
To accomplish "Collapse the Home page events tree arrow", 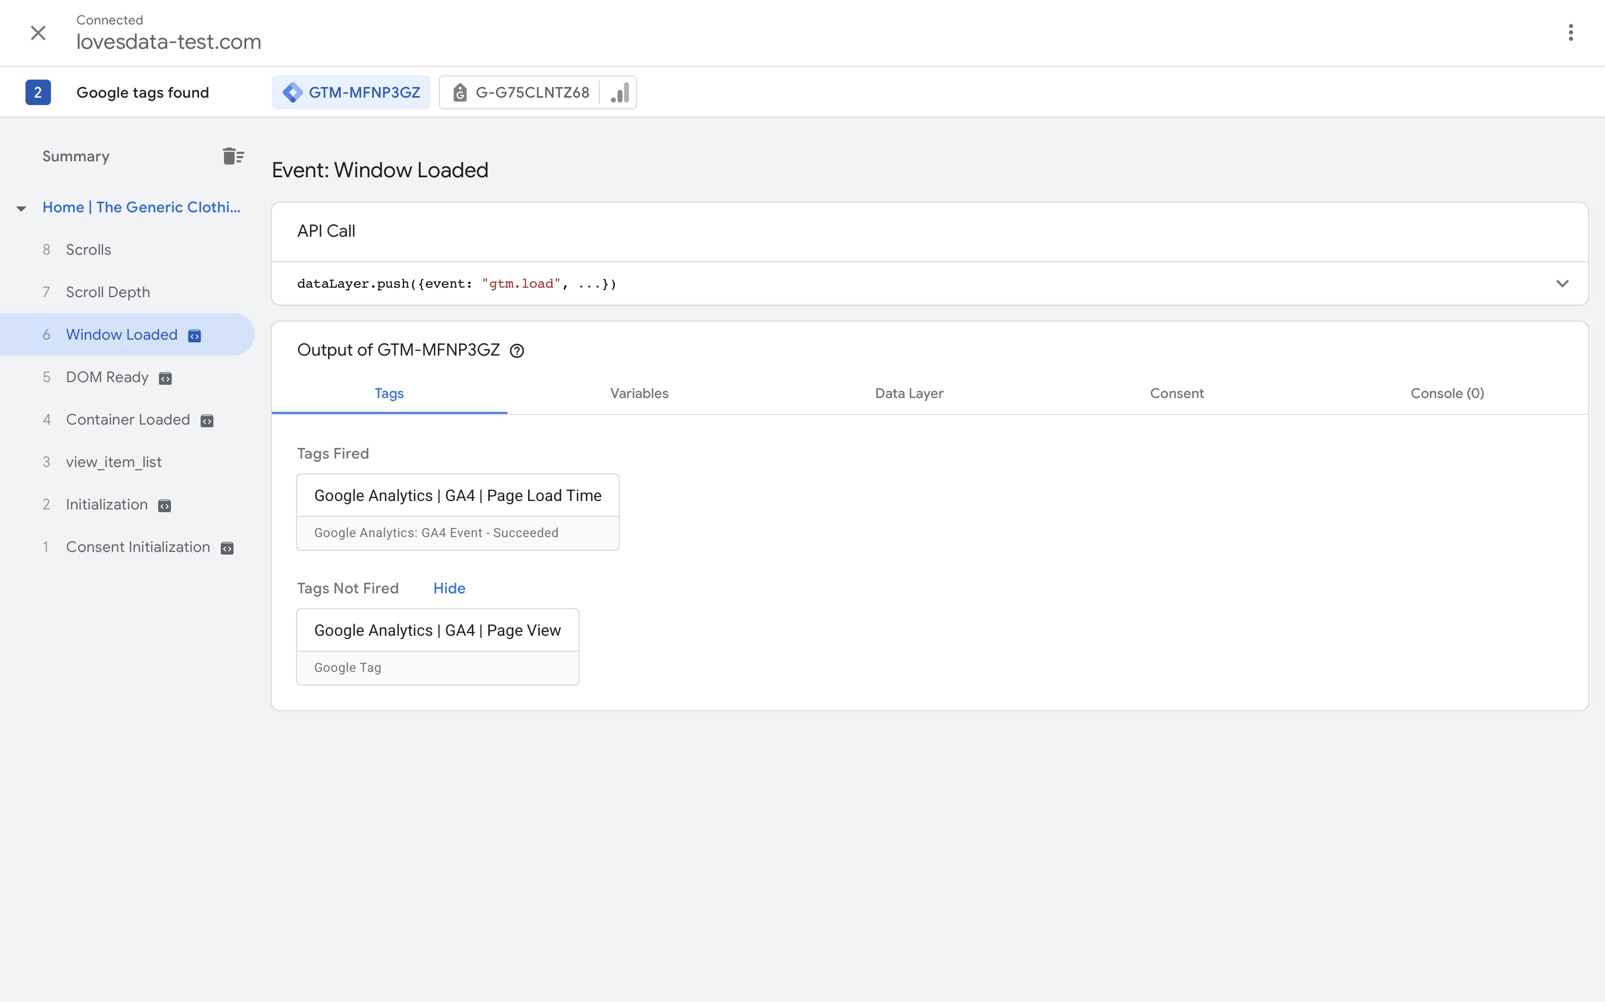I will point(21,208).
